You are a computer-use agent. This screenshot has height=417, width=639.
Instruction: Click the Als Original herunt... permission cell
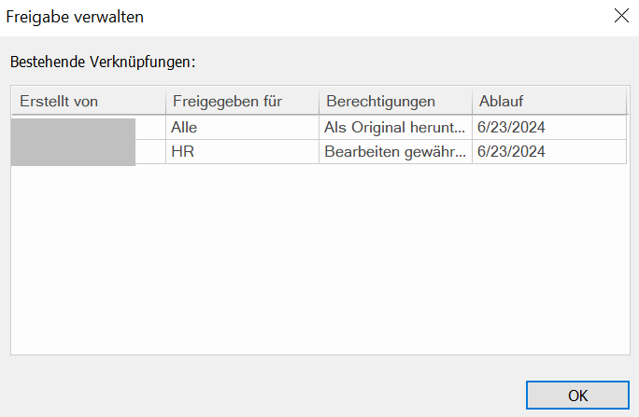pos(393,127)
